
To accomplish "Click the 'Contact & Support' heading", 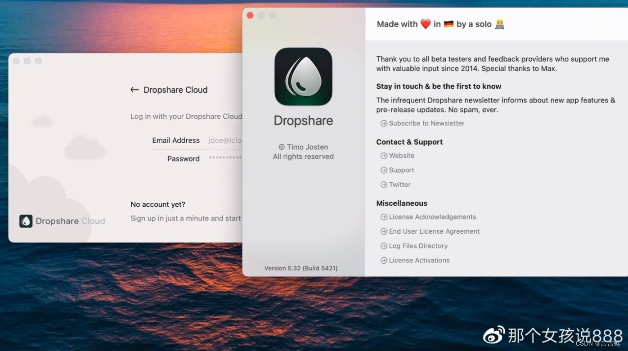I will 409,142.
